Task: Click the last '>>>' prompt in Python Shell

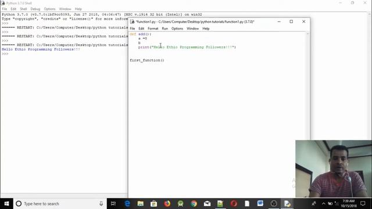Action: (x=5, y=54)
